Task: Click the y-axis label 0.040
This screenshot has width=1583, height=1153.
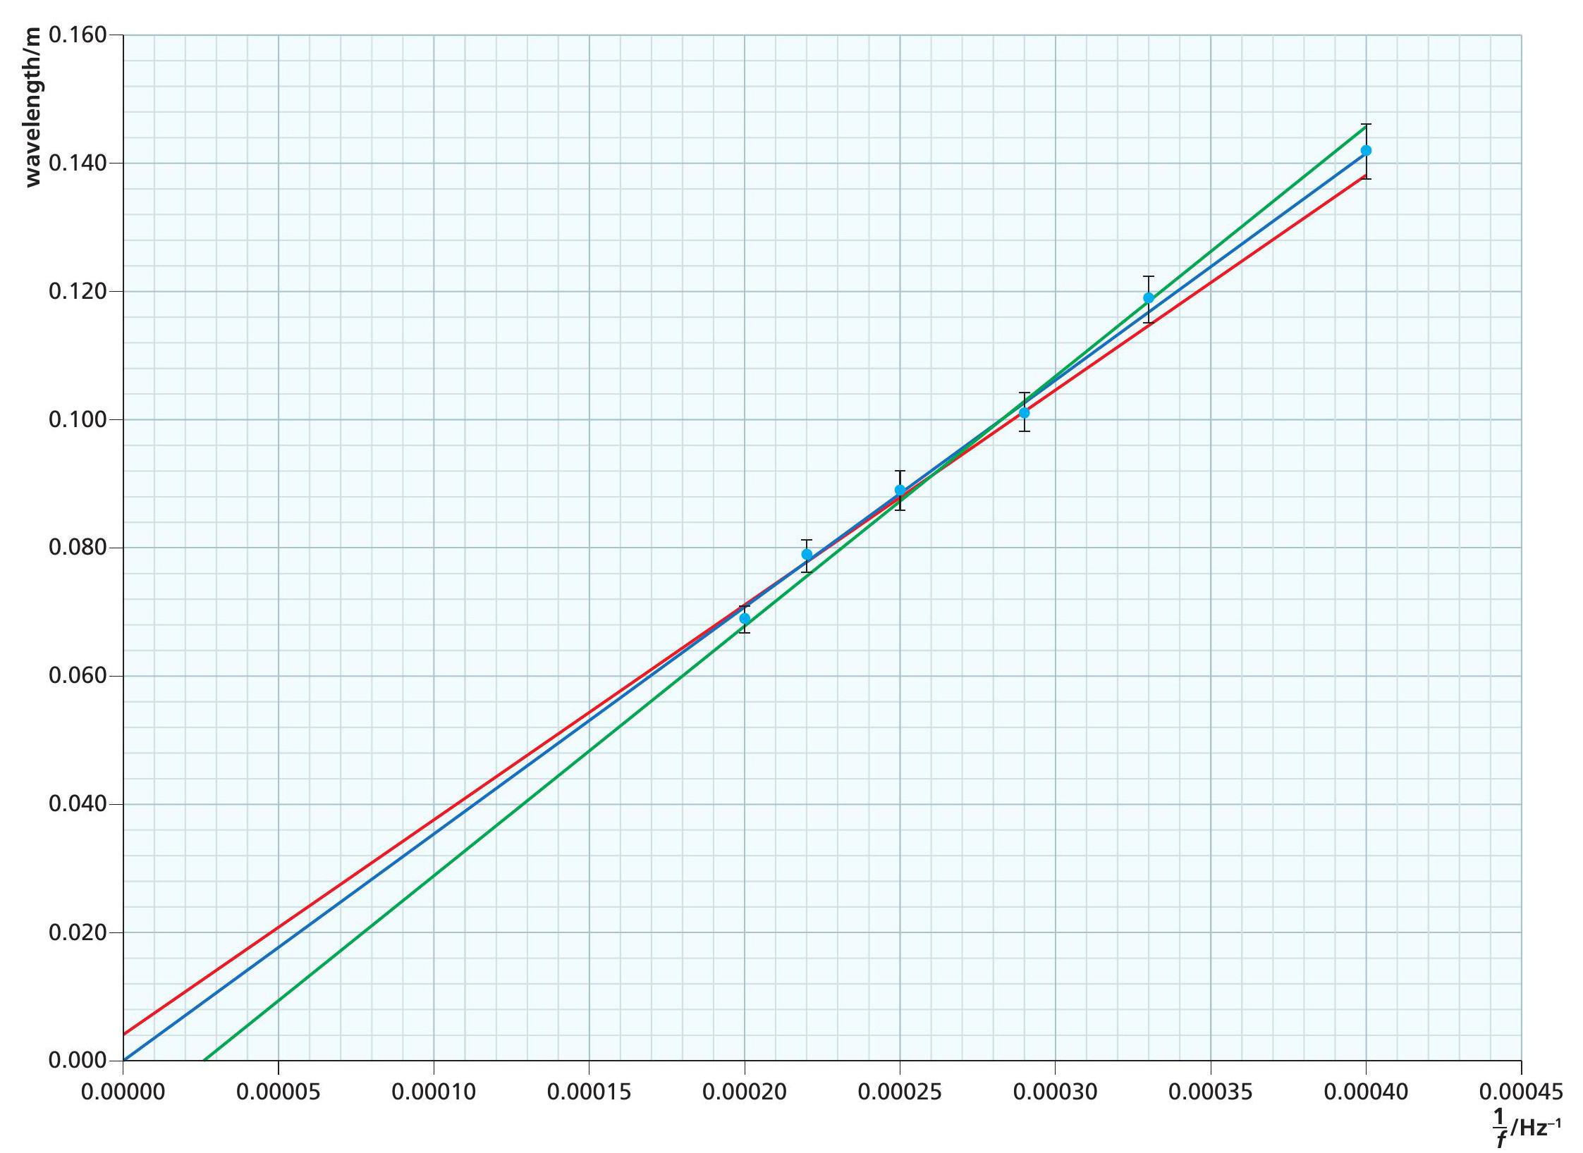Action: [x=78, y=803]
